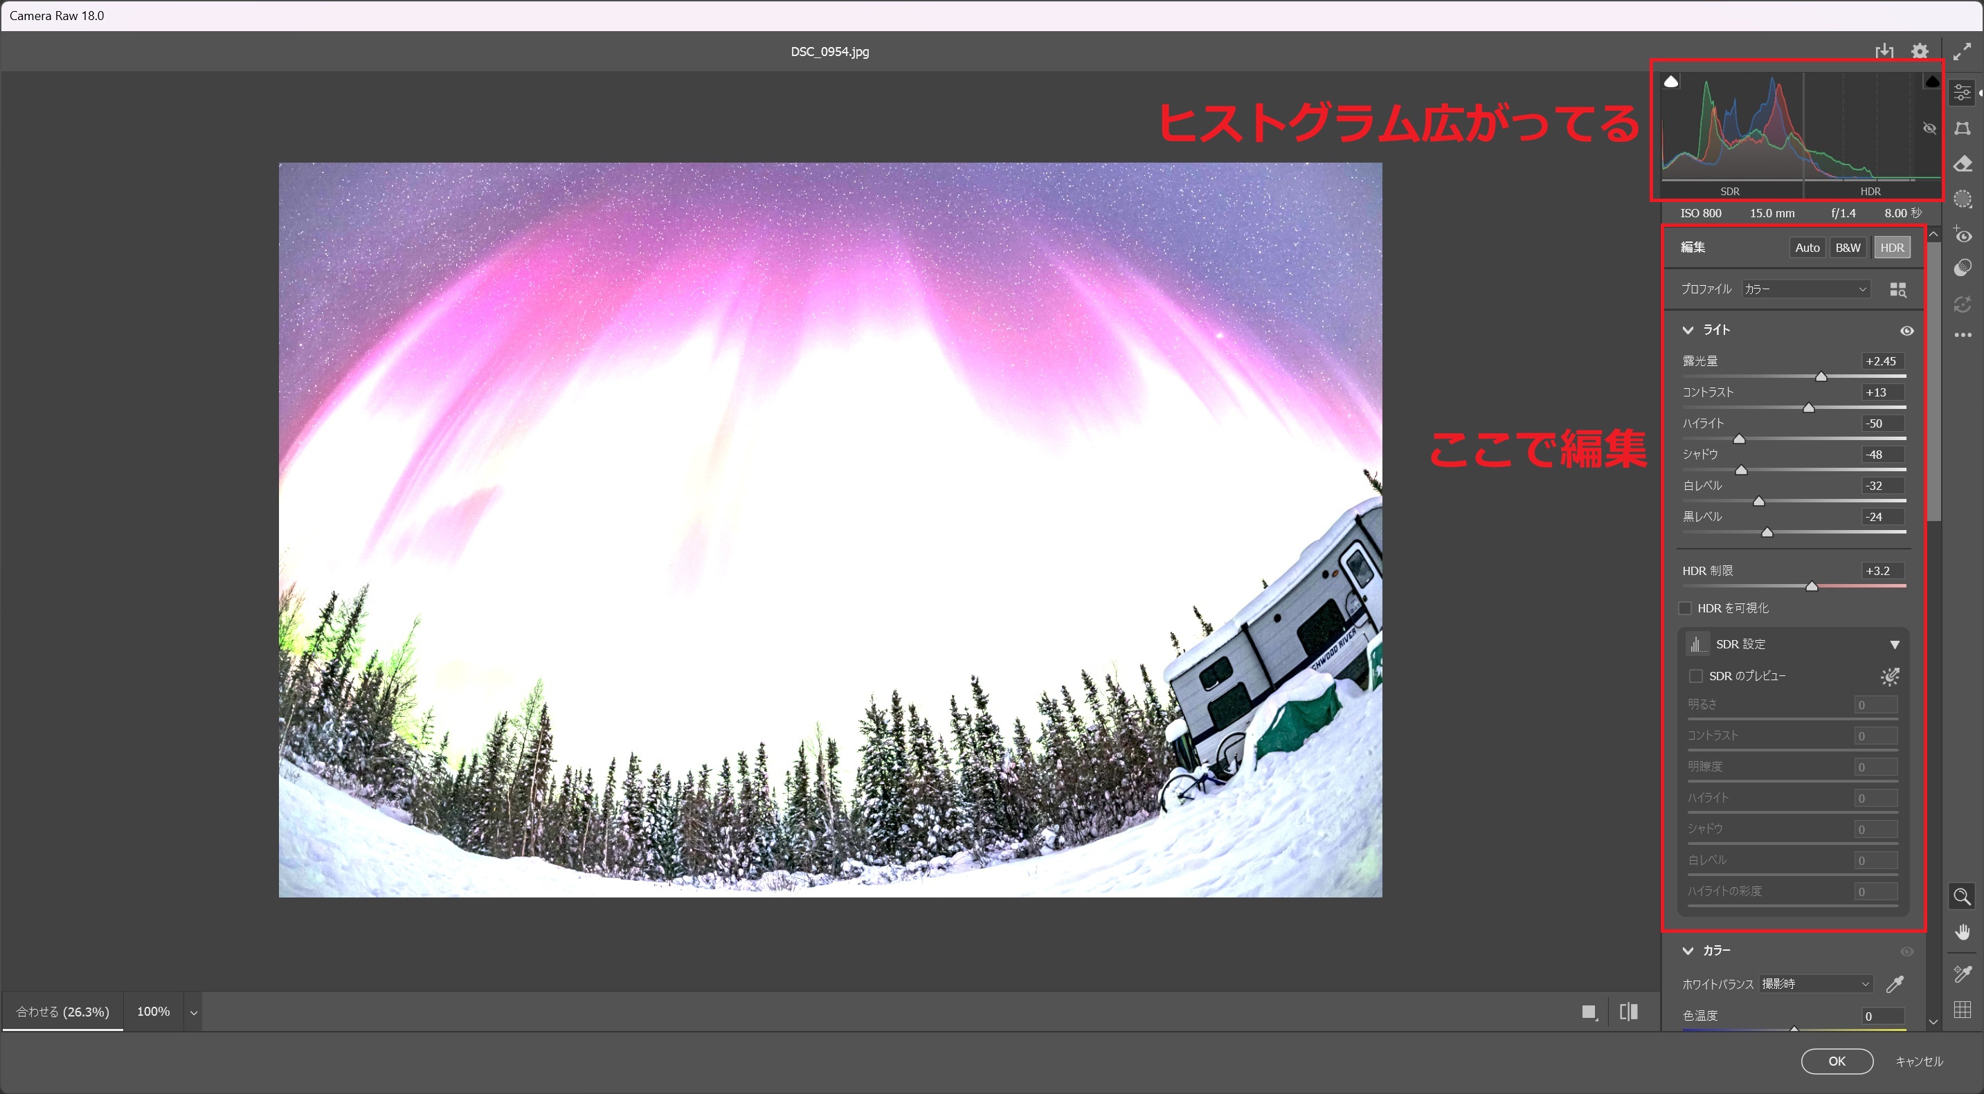Select the Red Eye removal tool
The width and height of the screenshot is (1984, 1094).
(1963, 235)
